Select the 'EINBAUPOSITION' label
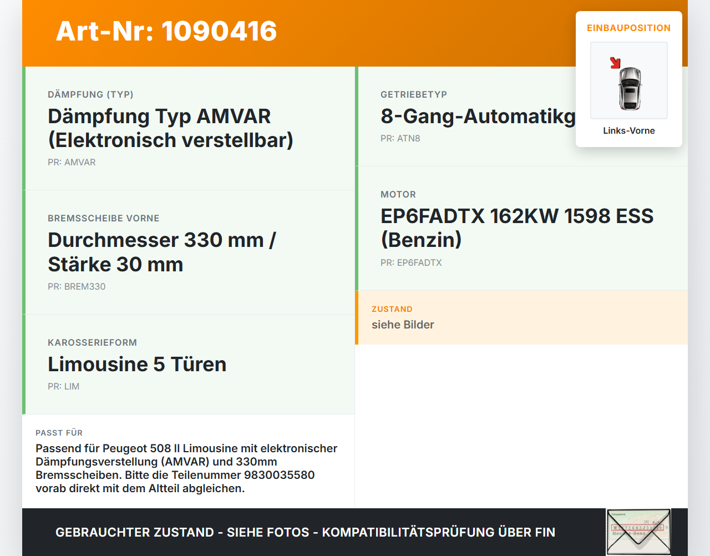This screenshot has width=710, height=556. [x=629, y=28]
